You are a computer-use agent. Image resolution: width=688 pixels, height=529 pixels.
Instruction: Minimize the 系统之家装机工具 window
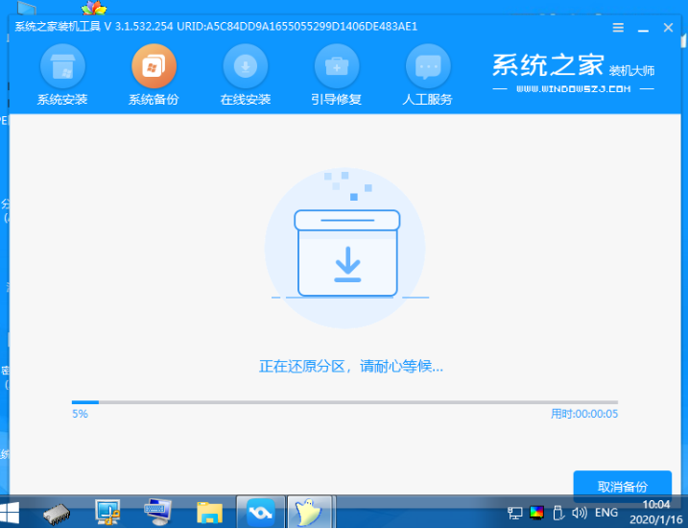[x=643, y=29]
